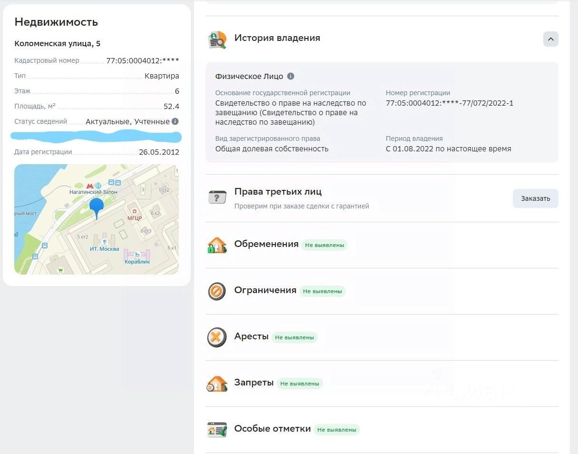Click the Не выявлены badge for Ограничения
578x454 pixels.
[x=323, y=291]
